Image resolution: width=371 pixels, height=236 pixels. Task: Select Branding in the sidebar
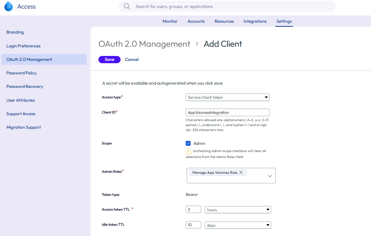[x=15, y=32]
